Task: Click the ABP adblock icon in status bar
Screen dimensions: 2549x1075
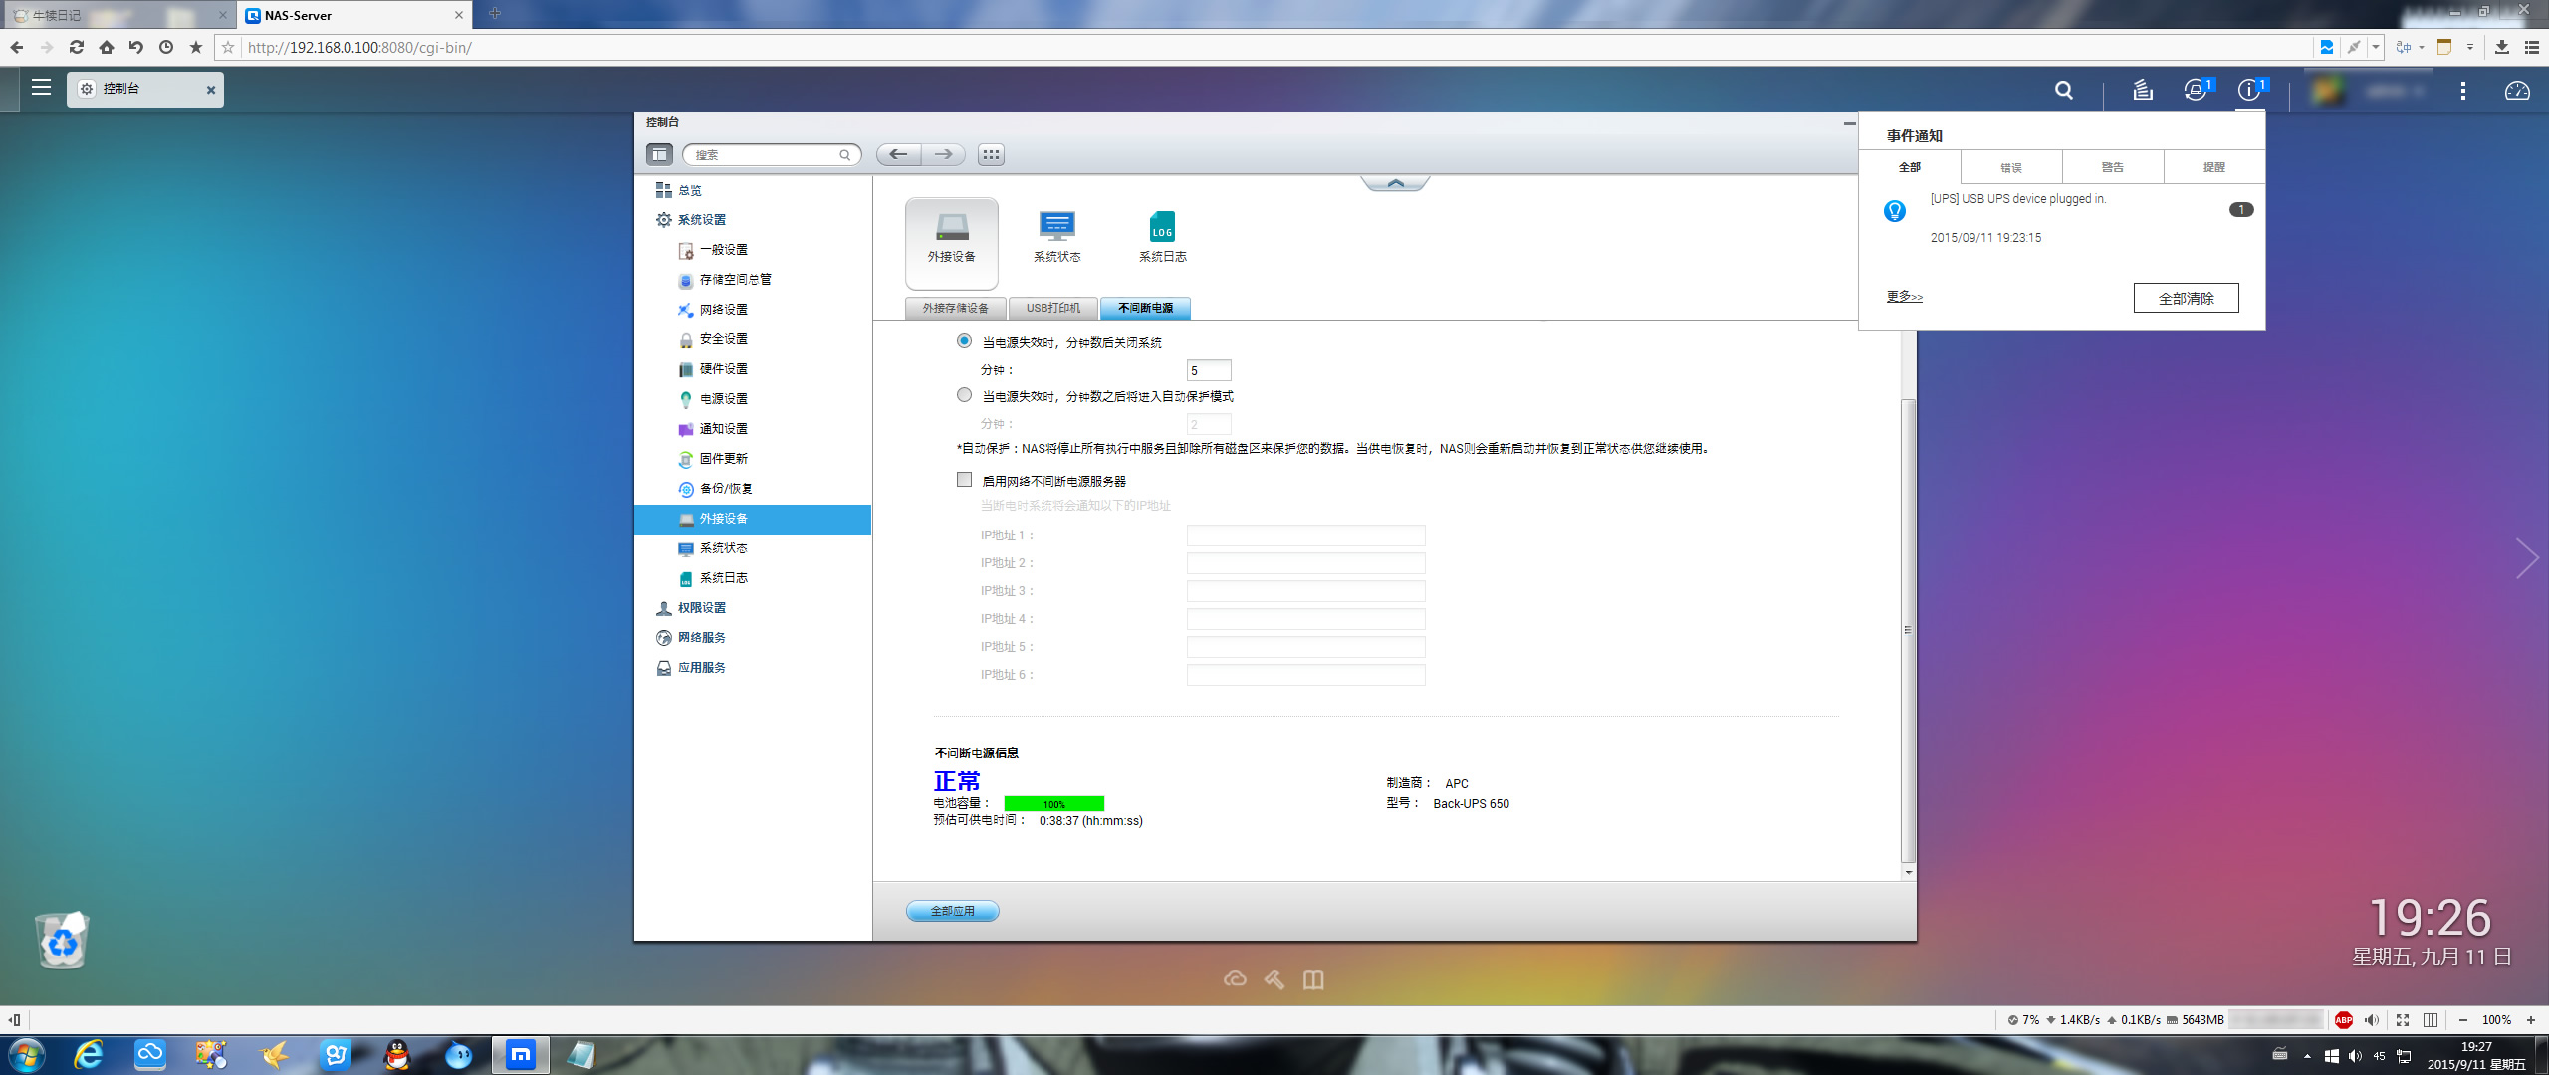Action: 2344,1019
